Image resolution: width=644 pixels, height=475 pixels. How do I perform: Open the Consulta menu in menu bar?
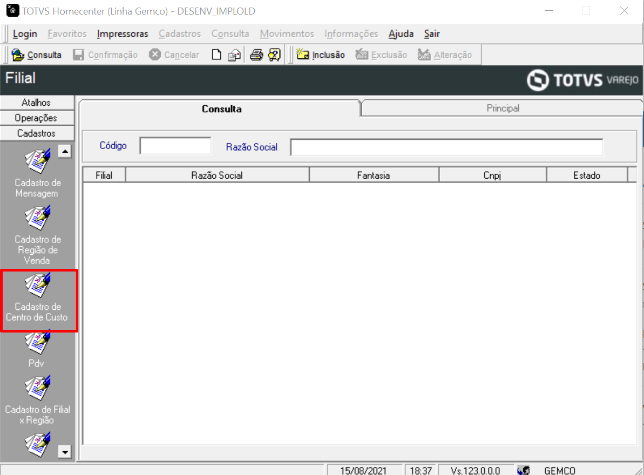tap(231, 33)
